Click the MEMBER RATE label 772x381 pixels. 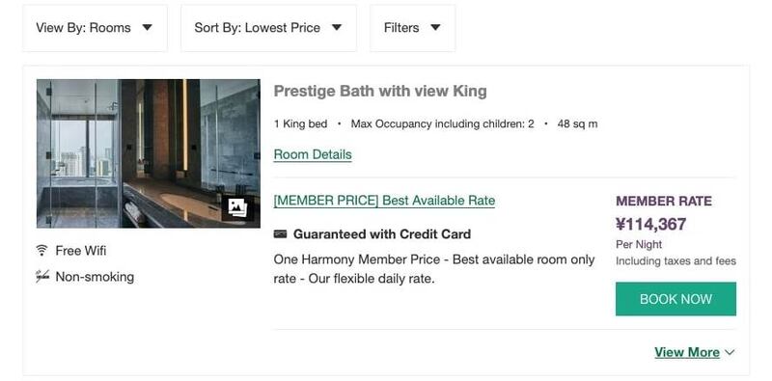point(664,201)
